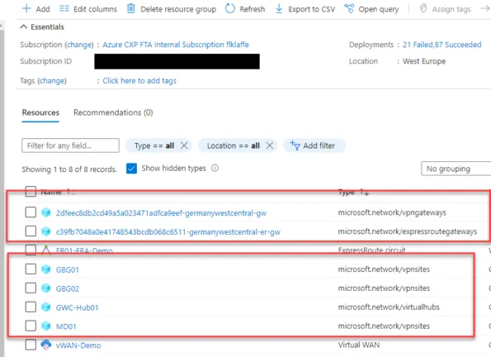This screenshot has height=357, width=491.
Task: Click the Virtual WAN type cell
Action: pyautogui.click(x=358, y=345)
